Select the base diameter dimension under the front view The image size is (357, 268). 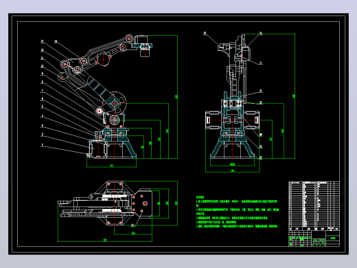coord(232,164)
